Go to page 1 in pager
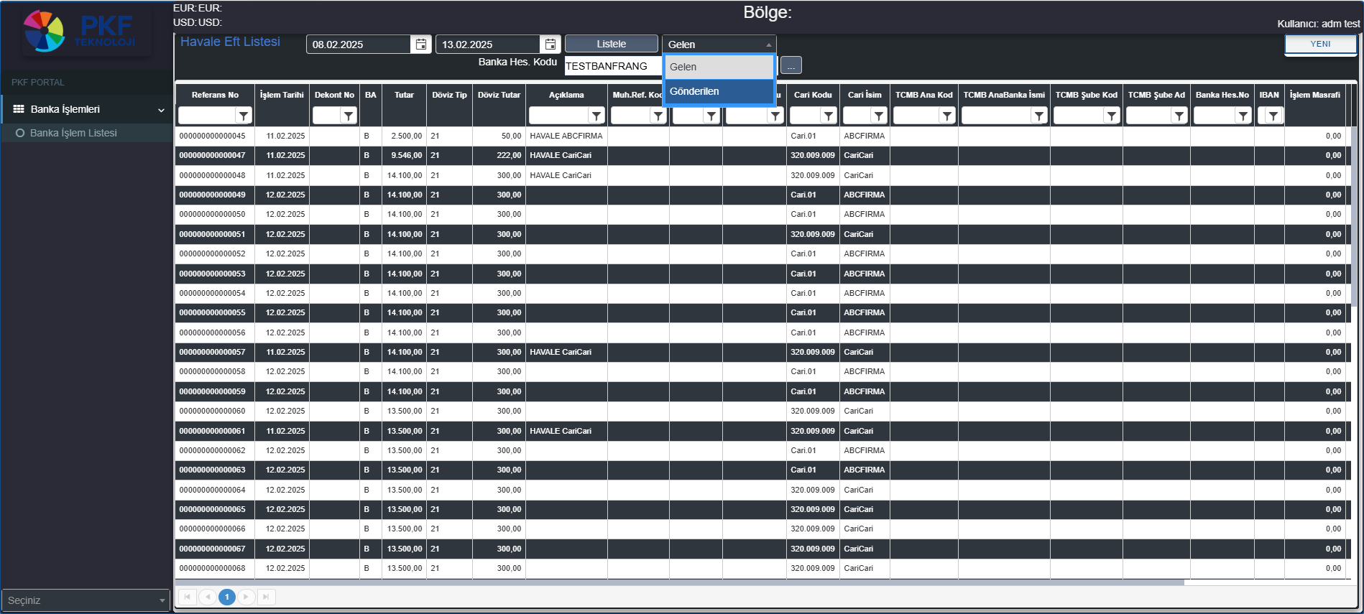The width and height of the screenshot is (1364, 614). click(x=227, y=597)
